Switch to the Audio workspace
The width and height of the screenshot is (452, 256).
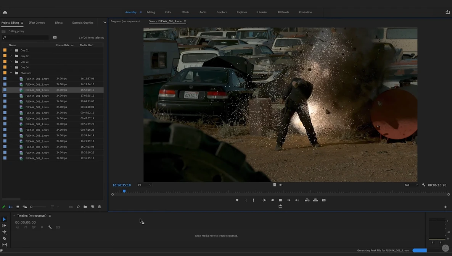[203, 12]
